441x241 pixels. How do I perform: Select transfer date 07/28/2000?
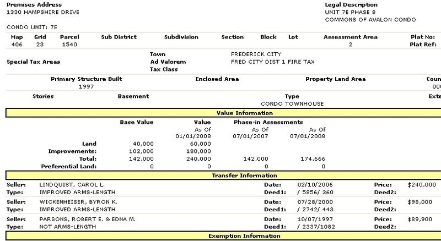point(315,202)
